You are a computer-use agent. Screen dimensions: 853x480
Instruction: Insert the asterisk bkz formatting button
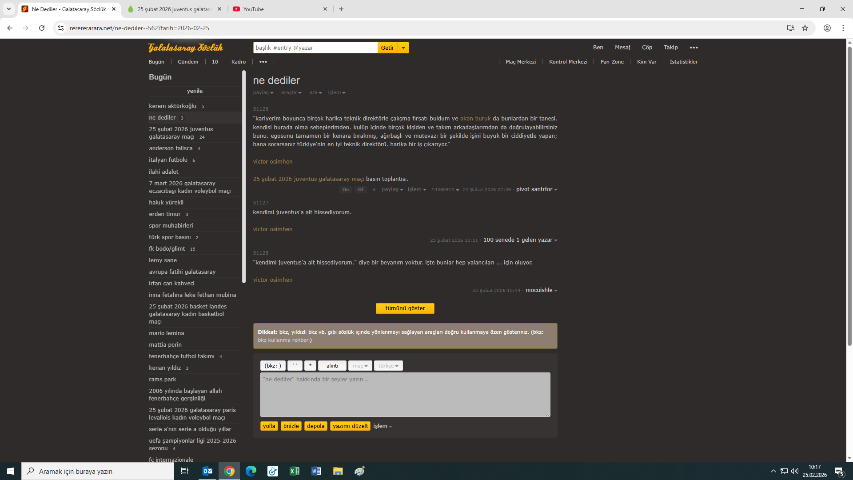pos(310,365)
